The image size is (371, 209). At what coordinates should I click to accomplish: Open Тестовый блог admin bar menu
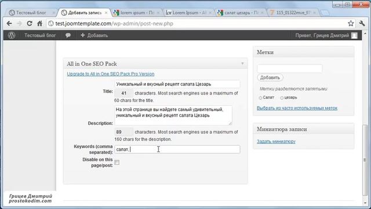pyautogui.click(x=40, y=35)
